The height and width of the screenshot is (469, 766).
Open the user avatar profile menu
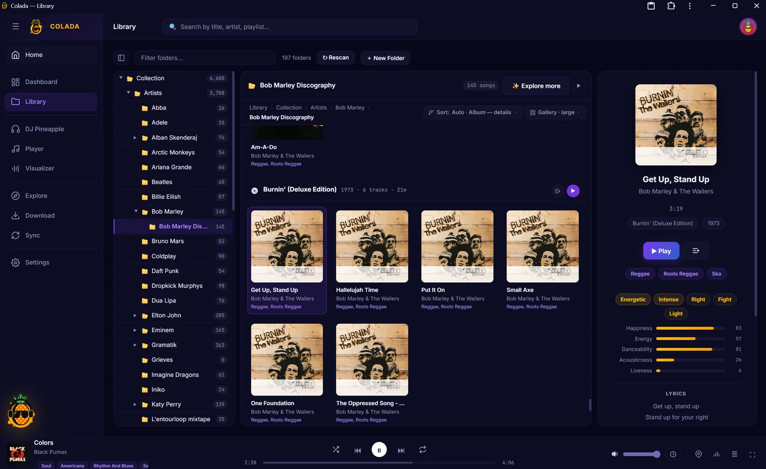click(x=748, y=27)
